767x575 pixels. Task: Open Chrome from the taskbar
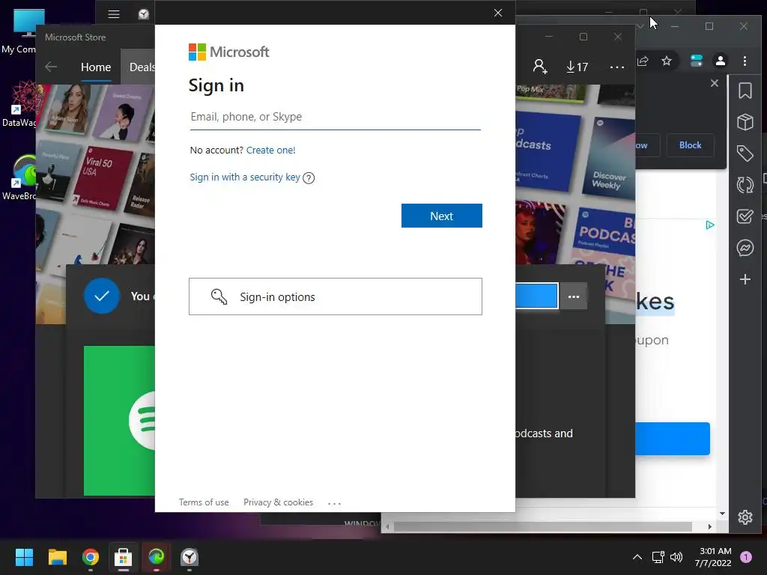tap(91, 557)
